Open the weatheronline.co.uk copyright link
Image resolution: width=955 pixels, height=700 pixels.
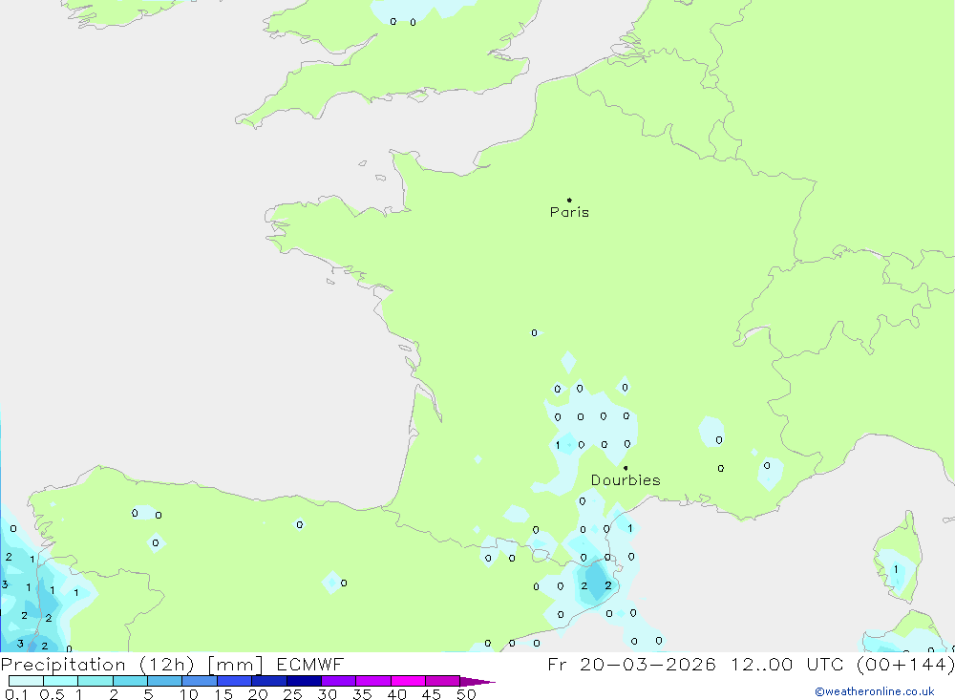[x=875, y=691]
